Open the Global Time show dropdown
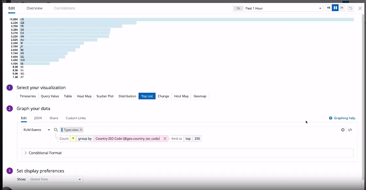This screenshot has height=190, width=366. [55, 179]
